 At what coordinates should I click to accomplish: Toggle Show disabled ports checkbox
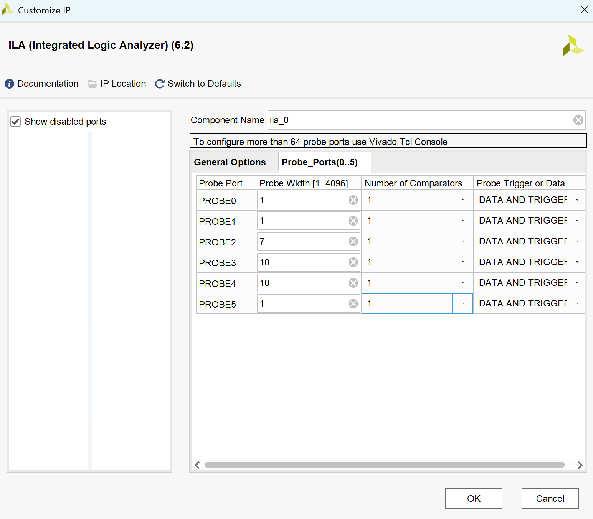click(x=15, y=122)
